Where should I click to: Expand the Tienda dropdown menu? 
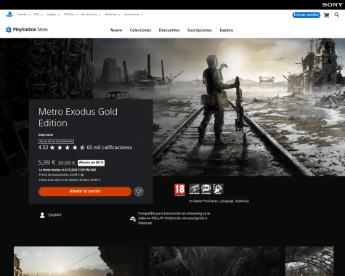point(23,15)
